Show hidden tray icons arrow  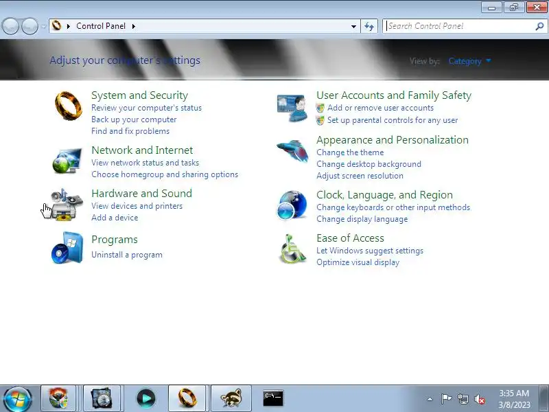430,399
